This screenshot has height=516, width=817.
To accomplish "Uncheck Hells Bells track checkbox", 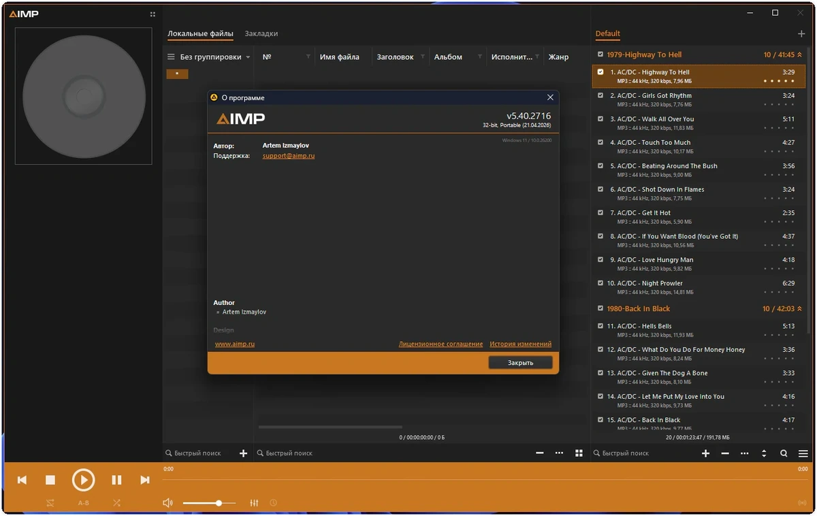I will click(x=600, y=326).
